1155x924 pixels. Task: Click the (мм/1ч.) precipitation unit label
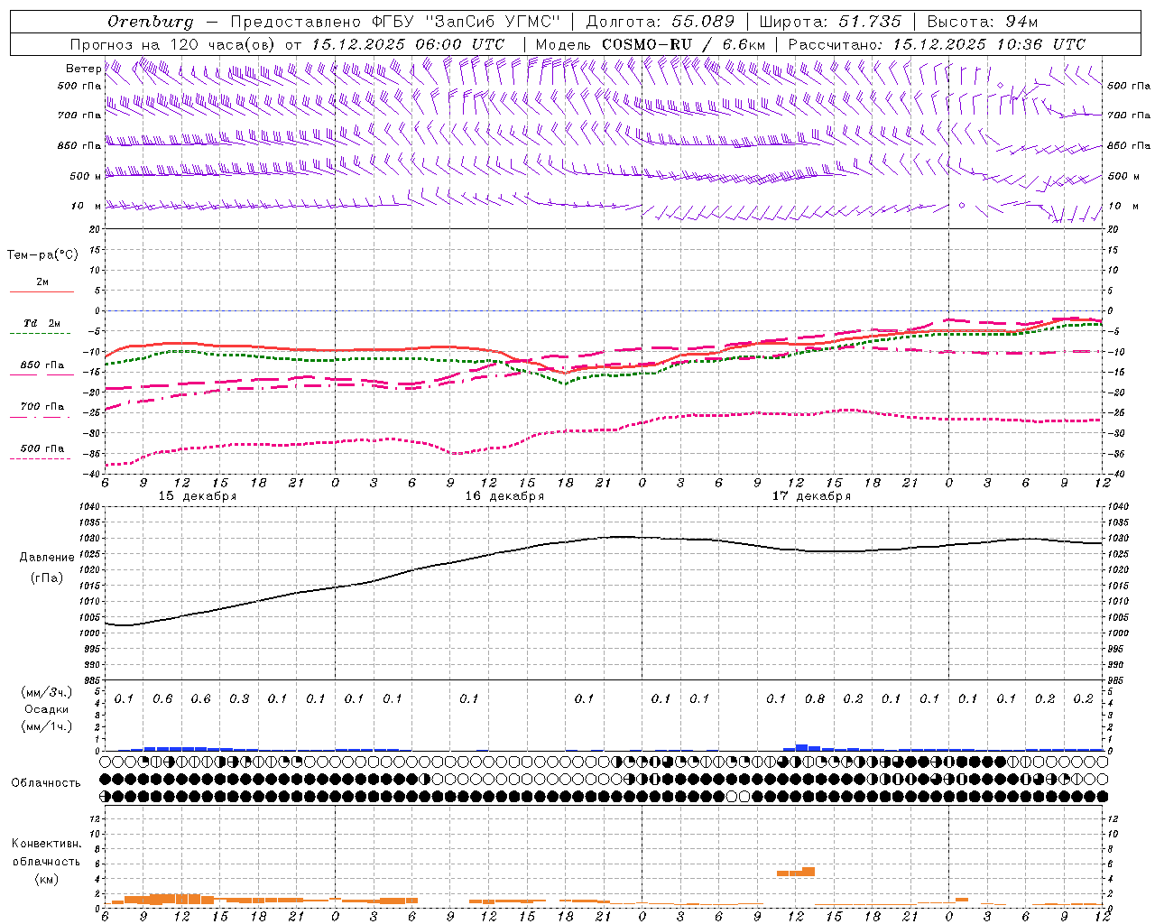(47, 726)
